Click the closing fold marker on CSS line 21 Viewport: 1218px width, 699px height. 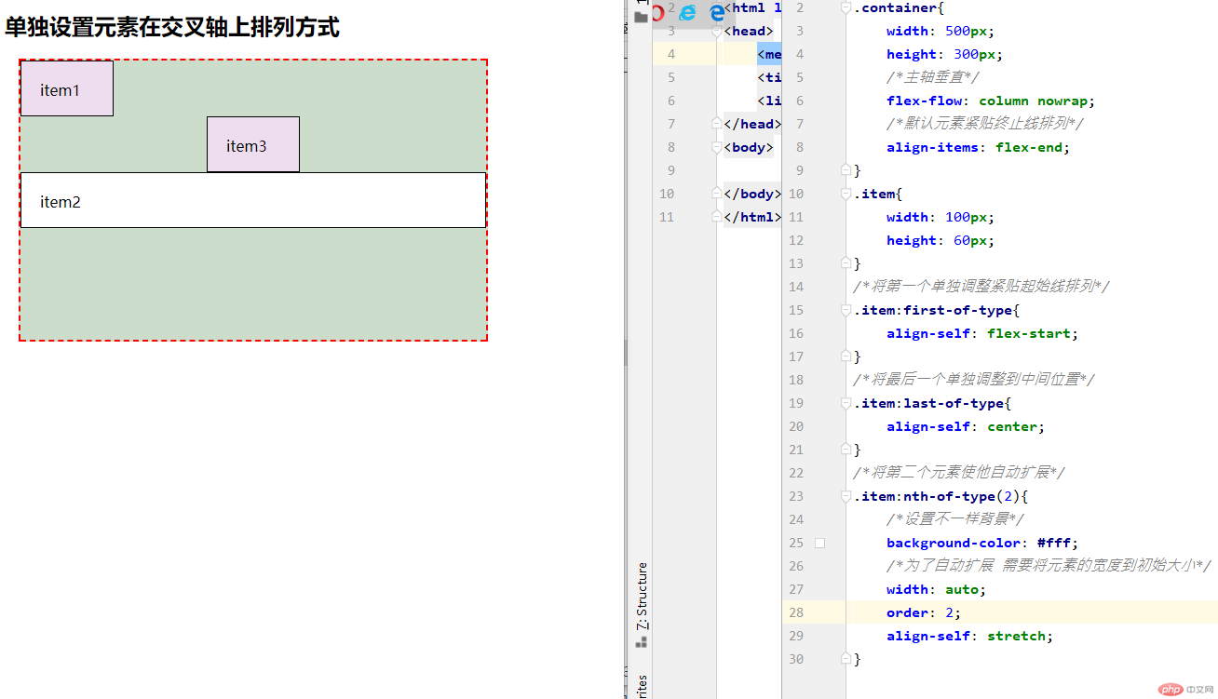tap(846, 450)
